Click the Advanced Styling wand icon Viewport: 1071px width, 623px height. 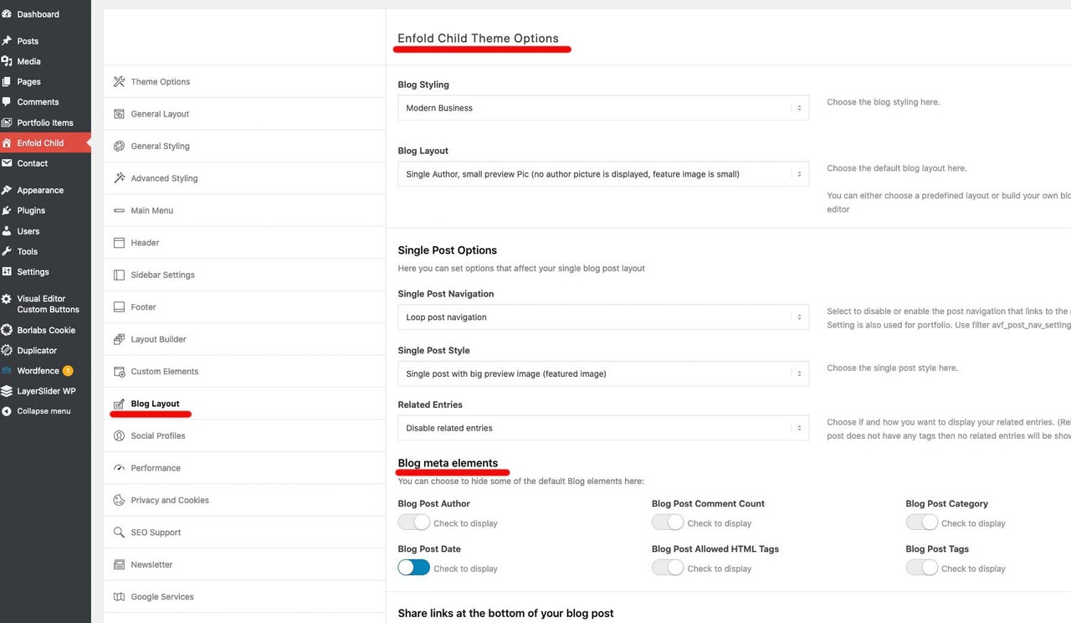click(x=119, y=178)
